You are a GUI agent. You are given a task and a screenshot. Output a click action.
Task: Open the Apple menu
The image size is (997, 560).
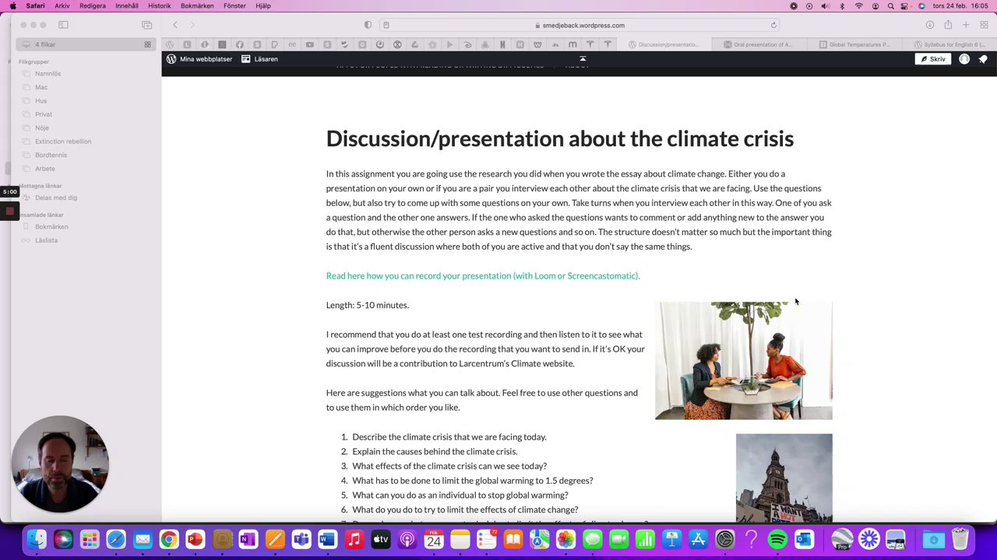point(12,5)
